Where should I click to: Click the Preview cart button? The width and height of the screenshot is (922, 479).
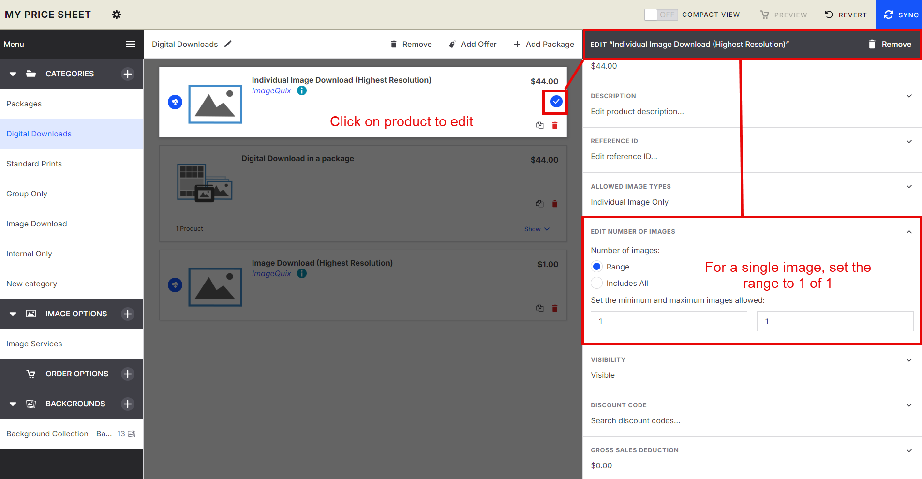tap(784, 15)
